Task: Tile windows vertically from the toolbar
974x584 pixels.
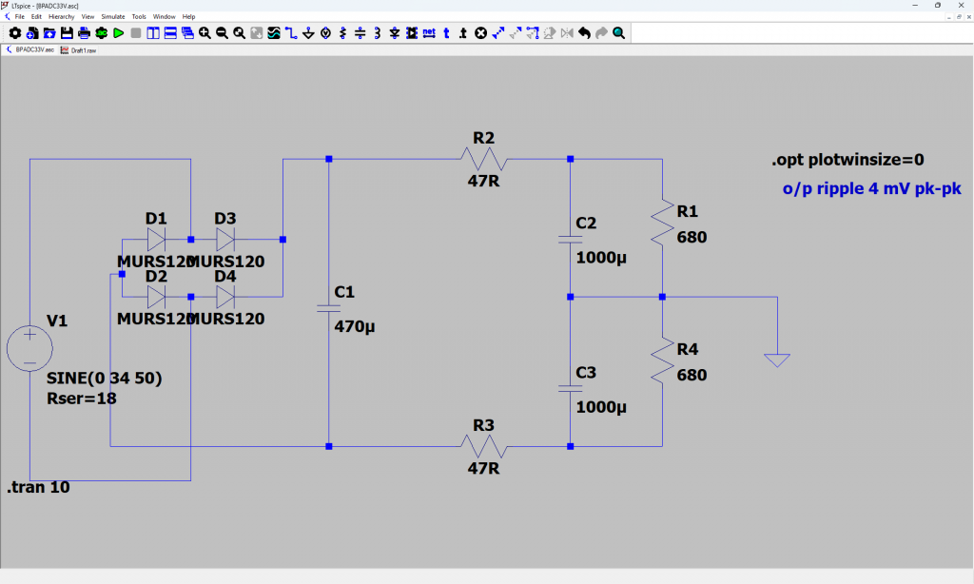Action: (x=153, y=33)
